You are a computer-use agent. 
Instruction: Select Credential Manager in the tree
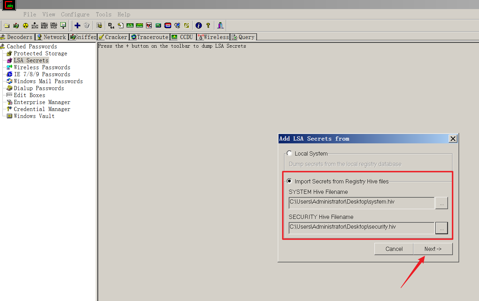(42, 109)
